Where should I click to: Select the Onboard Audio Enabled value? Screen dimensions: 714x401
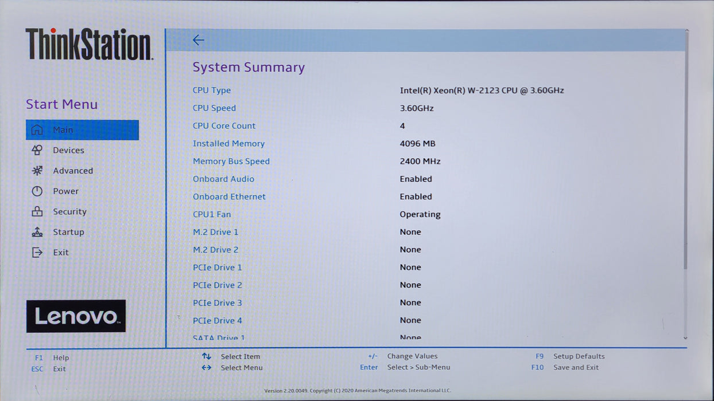(416, 179)
